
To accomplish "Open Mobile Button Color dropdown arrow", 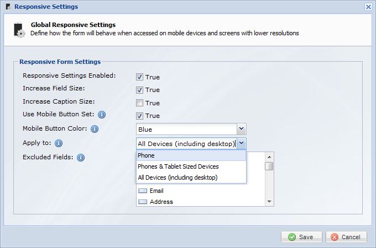I will coord(242,129).
